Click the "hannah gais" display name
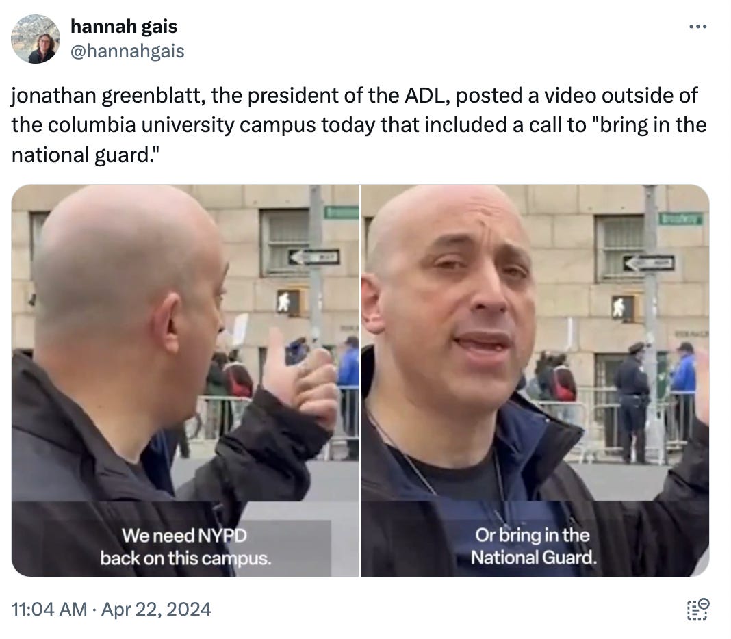Image resolution: width=731 pixels, height=639 pixels. [x=124, y=27]
